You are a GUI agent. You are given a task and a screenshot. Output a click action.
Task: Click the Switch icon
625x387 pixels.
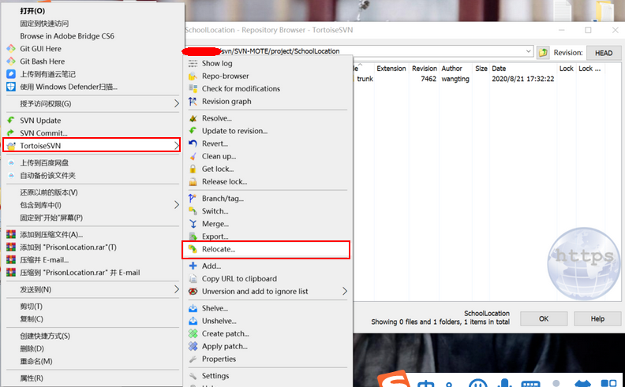coord(193,211)
